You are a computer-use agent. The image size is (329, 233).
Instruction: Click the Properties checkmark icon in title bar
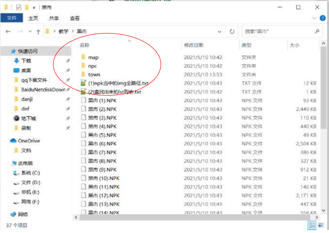[x=19, y=7]
